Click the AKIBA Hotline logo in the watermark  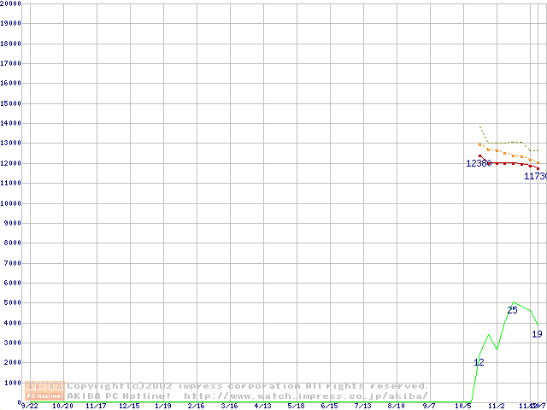[x=45, y=390]
